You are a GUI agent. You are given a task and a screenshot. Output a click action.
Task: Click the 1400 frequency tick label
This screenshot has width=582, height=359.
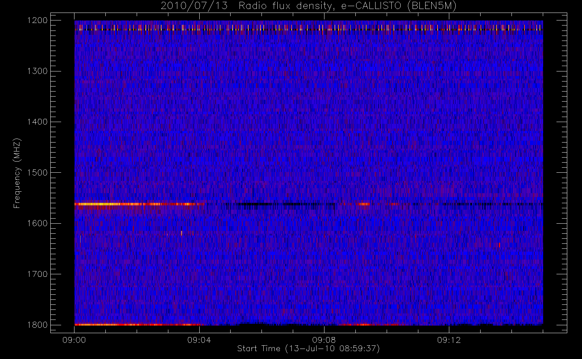click(37, 122)
